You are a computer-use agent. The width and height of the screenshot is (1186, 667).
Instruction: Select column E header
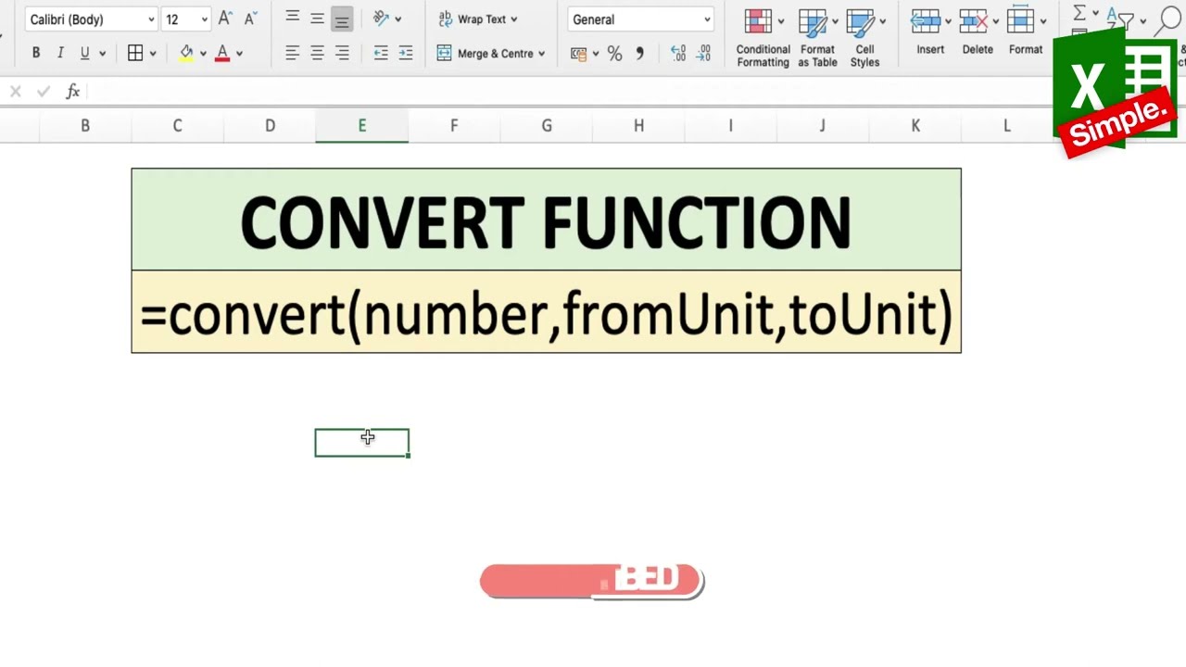(x=362, y=126)
